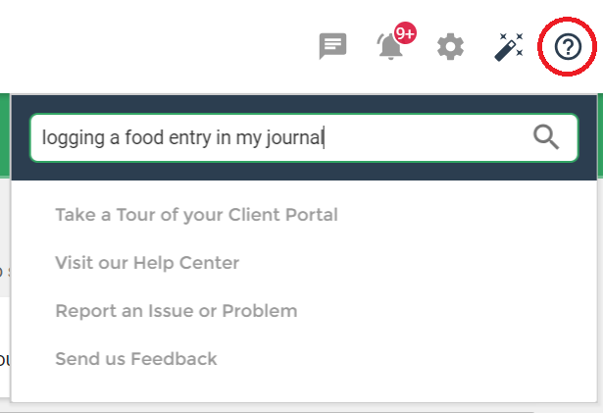Choose Visit our Help Center
603x413 pixels.
click(x=147, y=263)
